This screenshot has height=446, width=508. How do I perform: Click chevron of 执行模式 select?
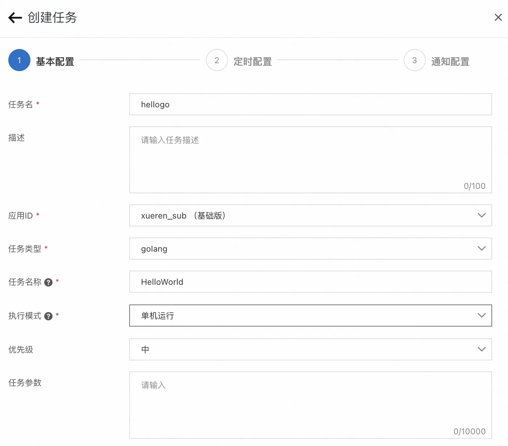point(482,315)
